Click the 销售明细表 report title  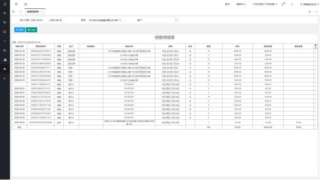[x=165, y=37]
